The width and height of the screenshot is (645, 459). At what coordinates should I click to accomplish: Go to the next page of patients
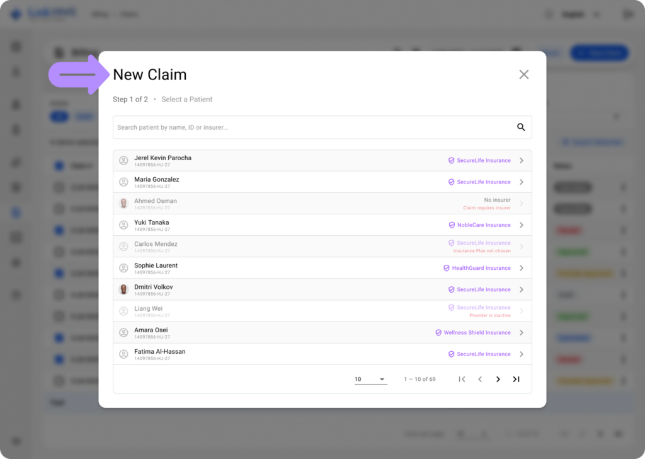click(498, 379)
